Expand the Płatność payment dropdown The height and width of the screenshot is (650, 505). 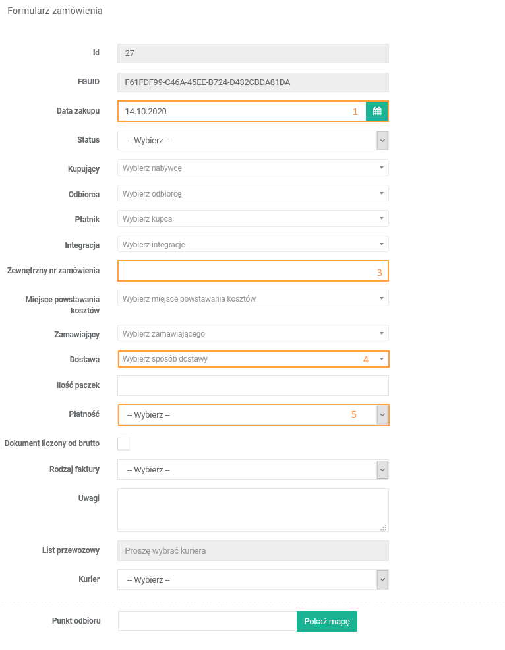click(x=252, y=415)
